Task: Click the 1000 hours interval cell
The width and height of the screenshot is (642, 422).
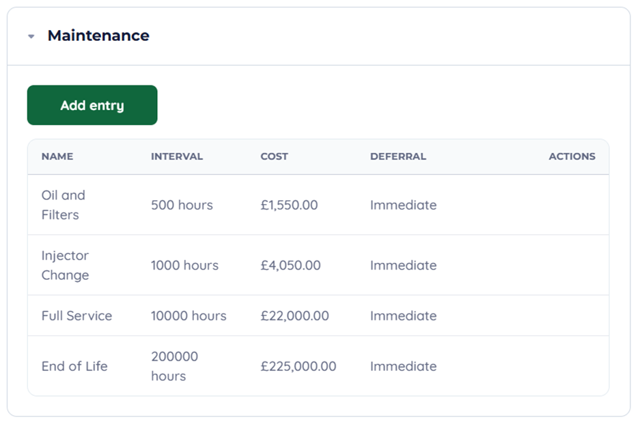Action: pos(184,265)
